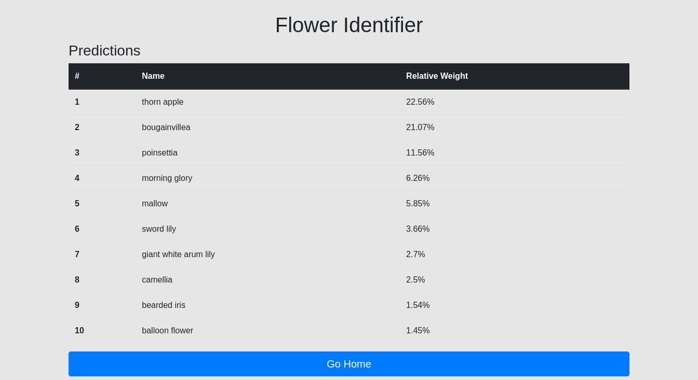Click the balloon flower entry

point(167,331)
